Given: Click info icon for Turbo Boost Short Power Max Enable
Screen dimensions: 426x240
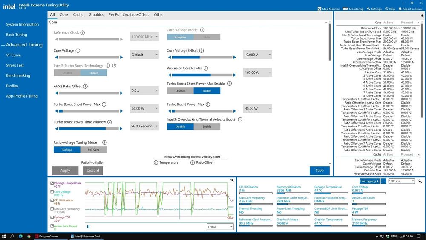Looking at the screenshot, I should click(230, 84).
